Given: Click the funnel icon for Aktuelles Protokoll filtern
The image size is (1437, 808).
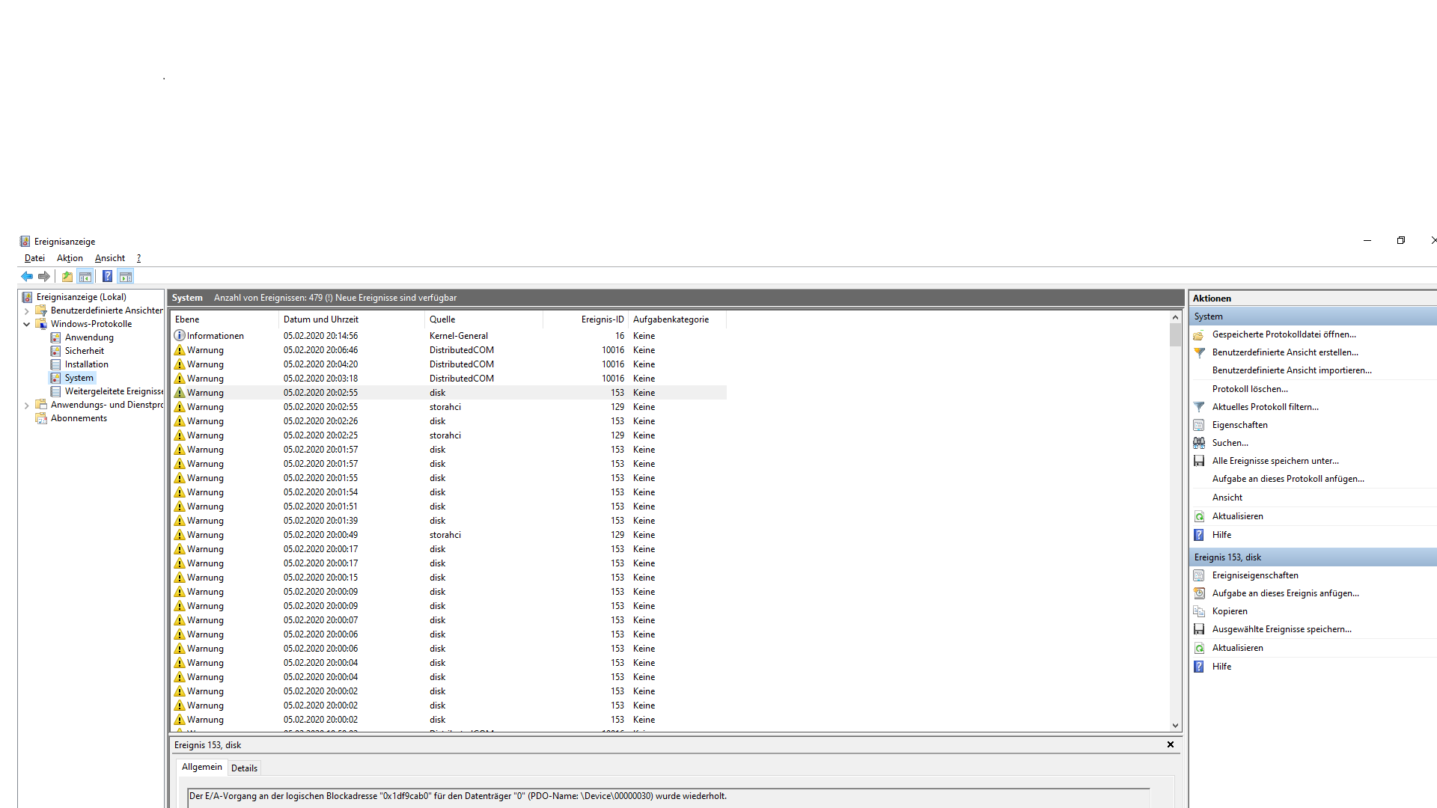Looking at the screenshot, I should click(x=1199, y=407).
